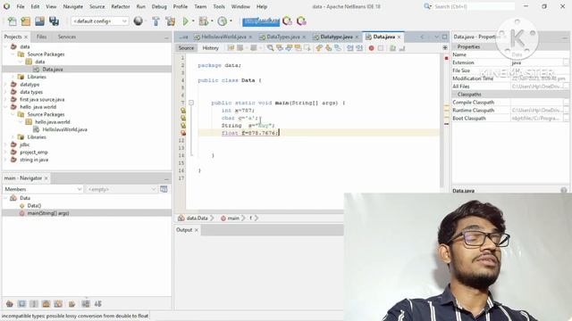
Task: Toggle Sort by Source in Navigator
Action: [x=97, y=304]
